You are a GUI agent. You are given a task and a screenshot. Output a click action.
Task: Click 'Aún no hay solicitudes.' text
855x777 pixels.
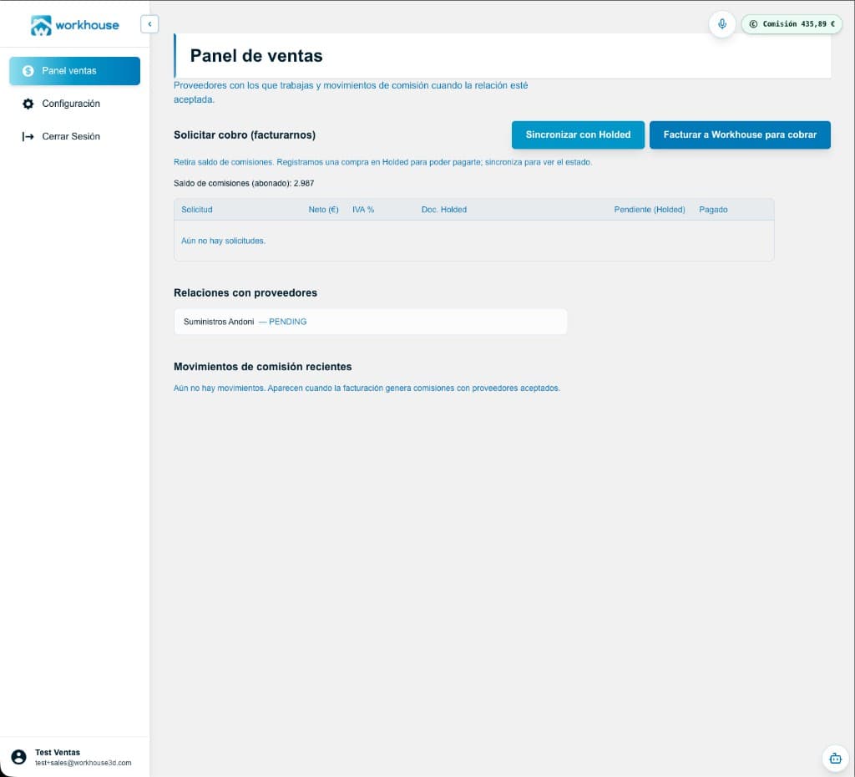[x=223, y=241]
